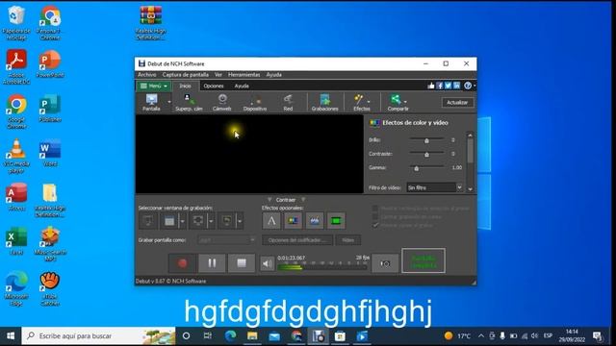This screenshot has width=616, height=346.
Task: Click the Actualizar button
Action: (457, 103)
